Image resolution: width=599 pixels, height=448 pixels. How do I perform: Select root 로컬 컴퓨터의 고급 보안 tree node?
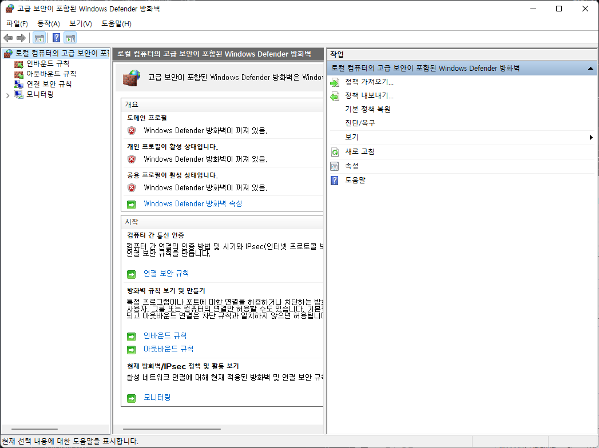coord(62,53)
